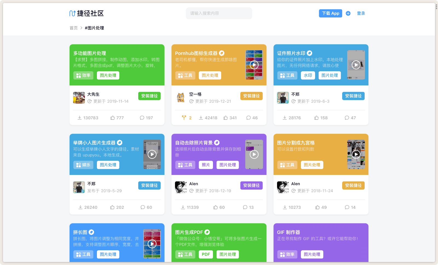Click the like icon showing 158

pos(316,118)
